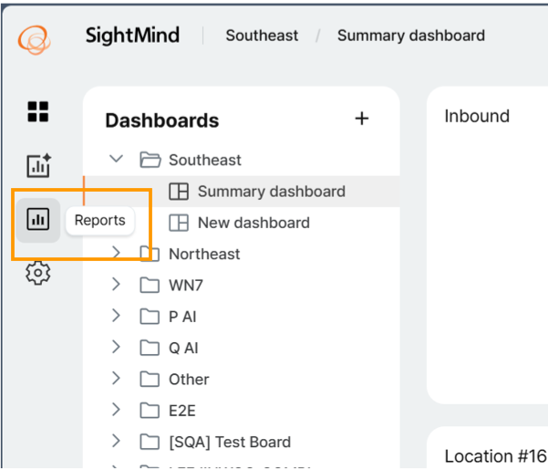The width and height of the screenshot is (548, 470).
Task: Open the Reports sidebar icon
Action: (38, 220)
